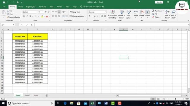Click the Orientation text angle icon
Image resolution: width=190 pixels, height=106 pixels.
(x=63, y=12)
